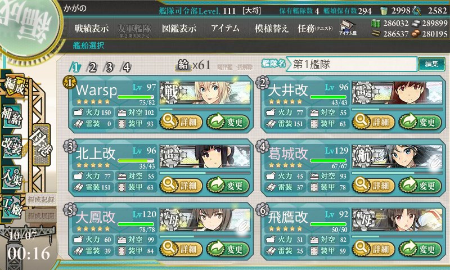The height and width of the screenshot is (270, 450).
Task: Click the 編集 edit fleet name button
Action: point(431,64)
